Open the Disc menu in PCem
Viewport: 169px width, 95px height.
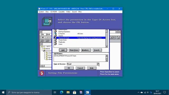47,12
